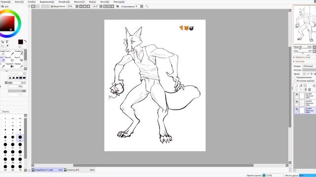Choose the fourth brush tip shape
Viewport: 316px width, 177px height.
coord(21,78)
